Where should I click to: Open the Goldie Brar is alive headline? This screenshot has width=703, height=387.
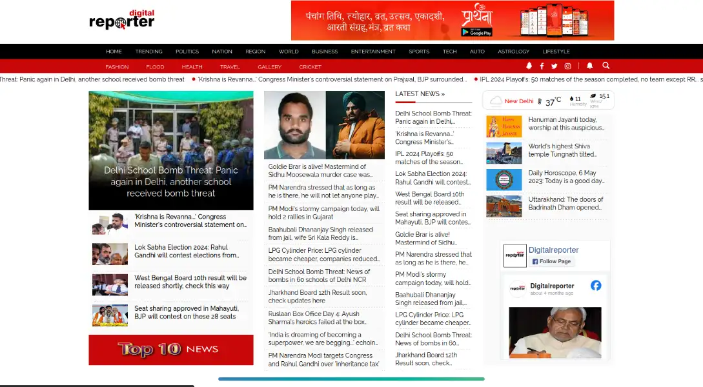(x=320, y=170)
